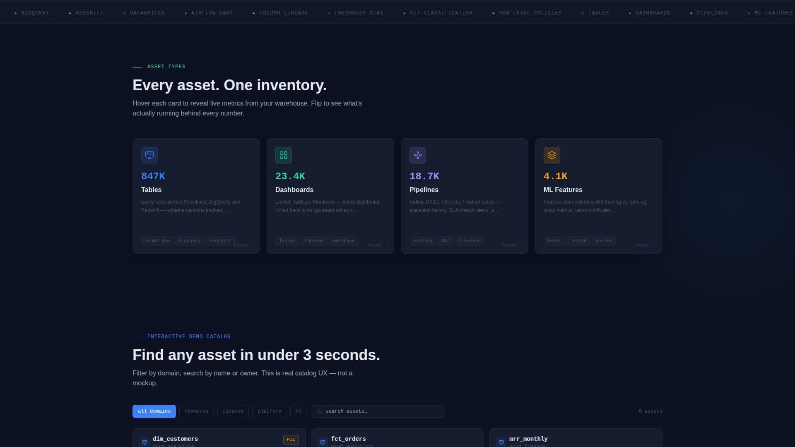The height and width of the screenshot is (447, 795).
Task: Click the table icon beside dim_customers
Action: (144, 442)
